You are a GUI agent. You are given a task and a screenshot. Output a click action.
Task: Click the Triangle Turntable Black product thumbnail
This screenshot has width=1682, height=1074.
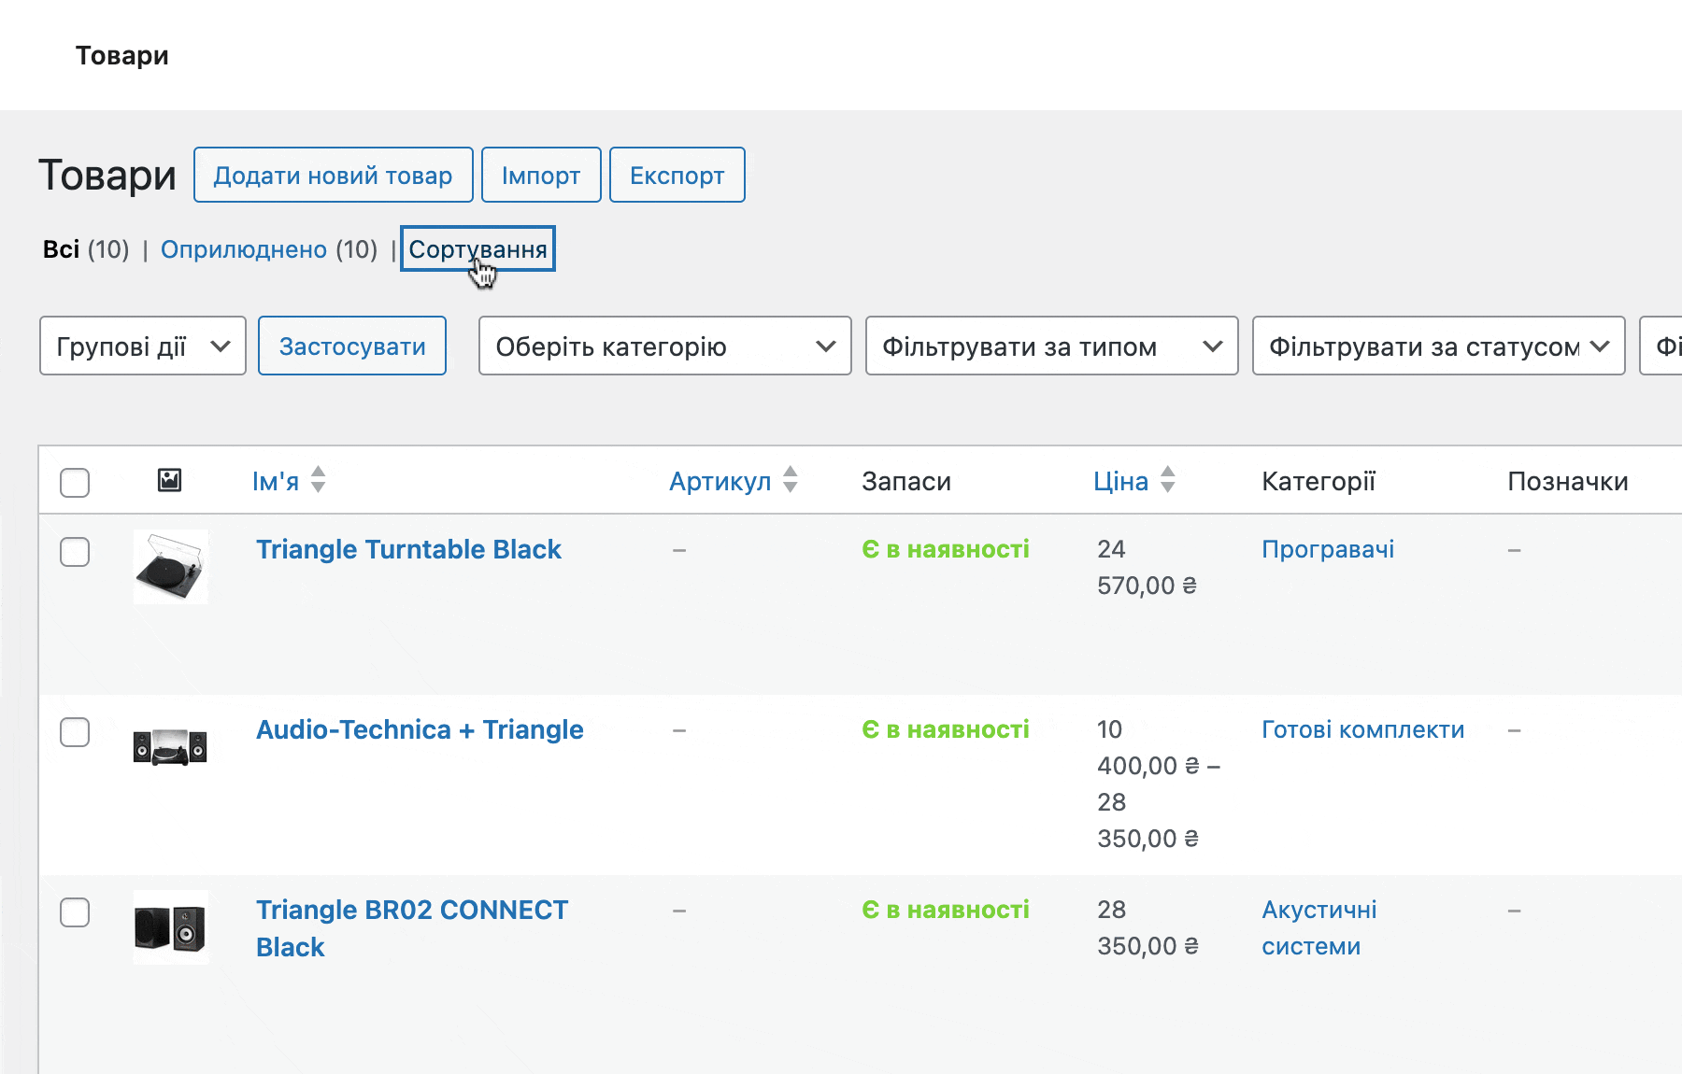(171, 567)
